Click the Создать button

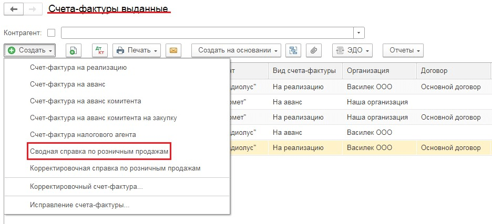point(29,50)
